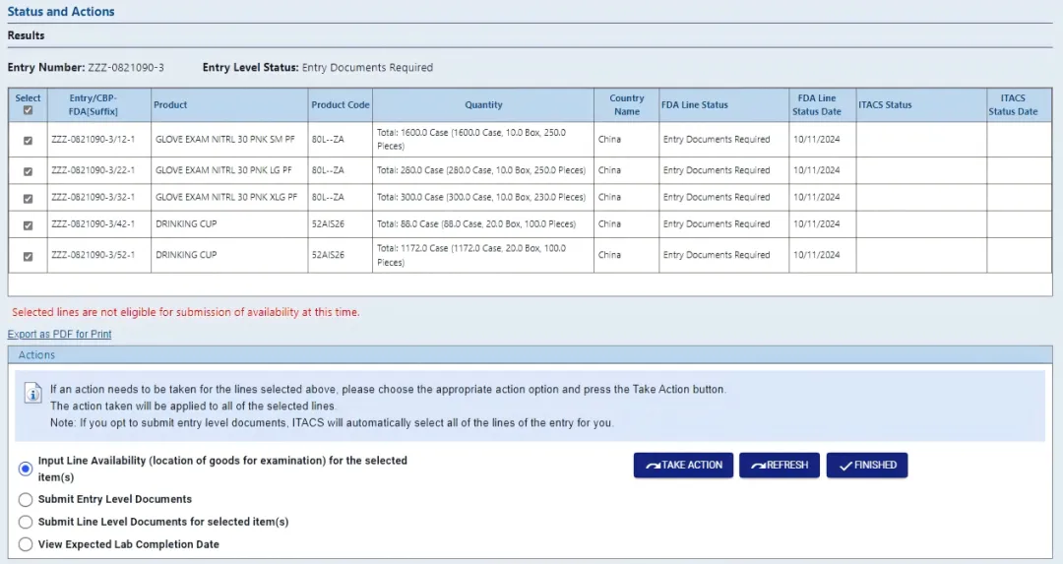This screenshot has height=564, width=1063.
Task: Click the Country Name column header
Action: tap(626, 105)
